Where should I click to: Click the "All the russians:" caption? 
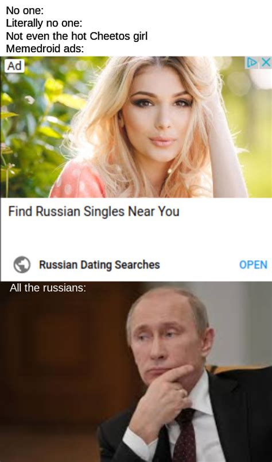48,288
